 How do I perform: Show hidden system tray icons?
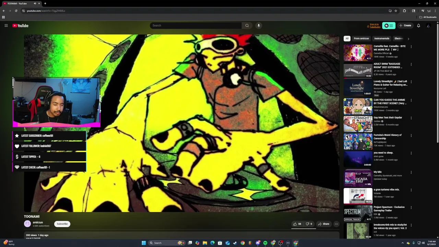coord(403,243)
